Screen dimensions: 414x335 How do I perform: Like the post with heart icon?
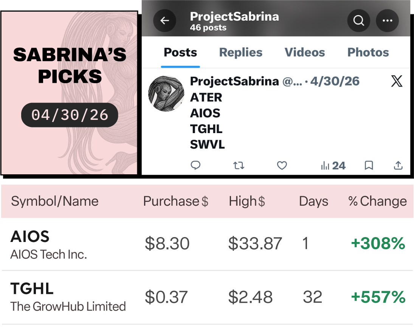click(282, 166)
